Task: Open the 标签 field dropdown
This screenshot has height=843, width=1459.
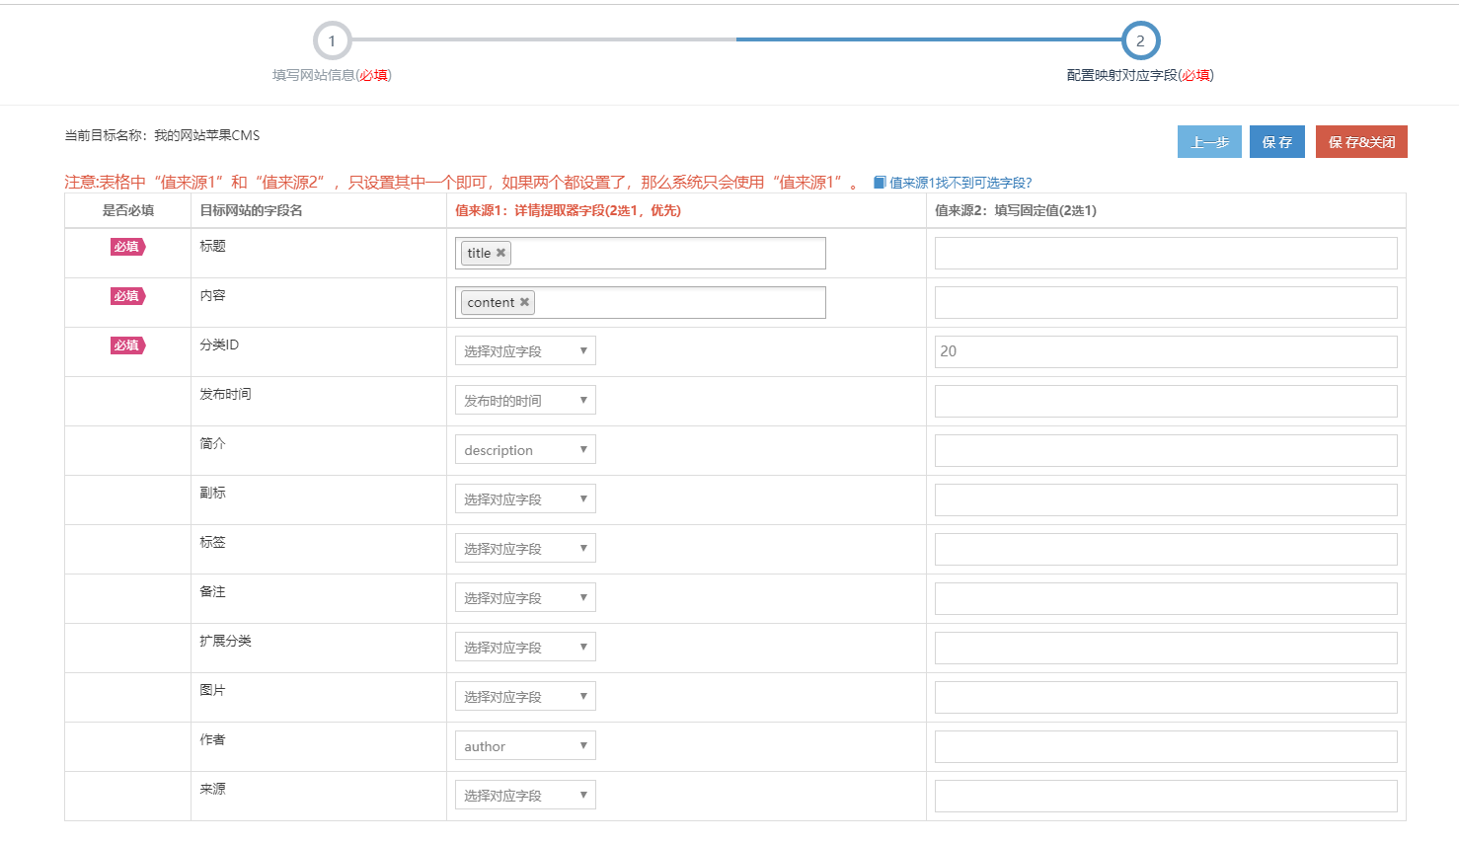Action: (525, 549)
